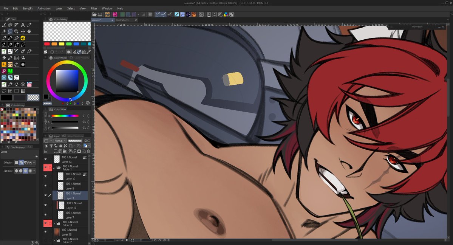This screenshot has height=245, width=453.
Task: Open the blending mode Normal dropdown
Action: coord(60,141)
